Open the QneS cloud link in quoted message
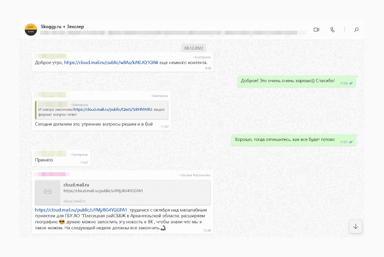Viewport: 384px width, 257px height. pyautogui.click(x=113, y=109)
